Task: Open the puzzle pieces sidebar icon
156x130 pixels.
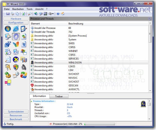Action: [x=8, y=75]
